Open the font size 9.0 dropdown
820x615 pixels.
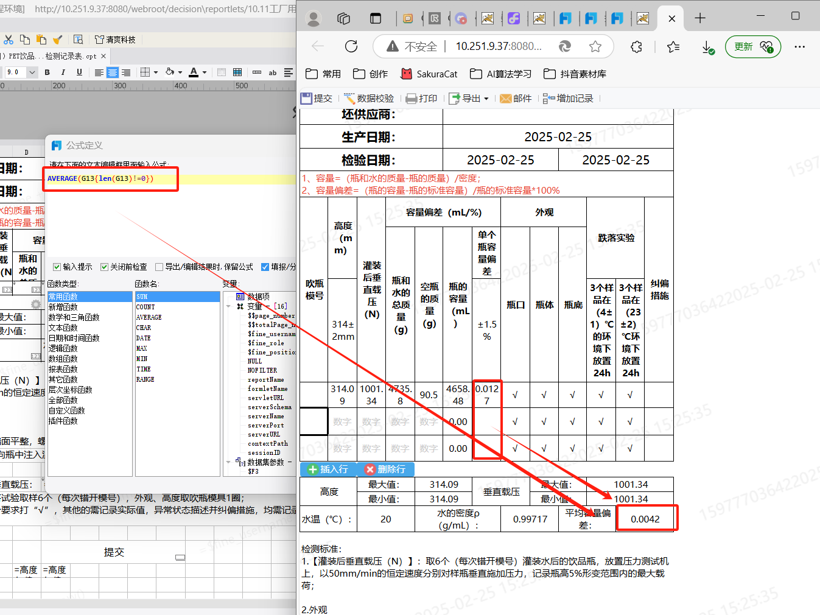pos(32,72)
